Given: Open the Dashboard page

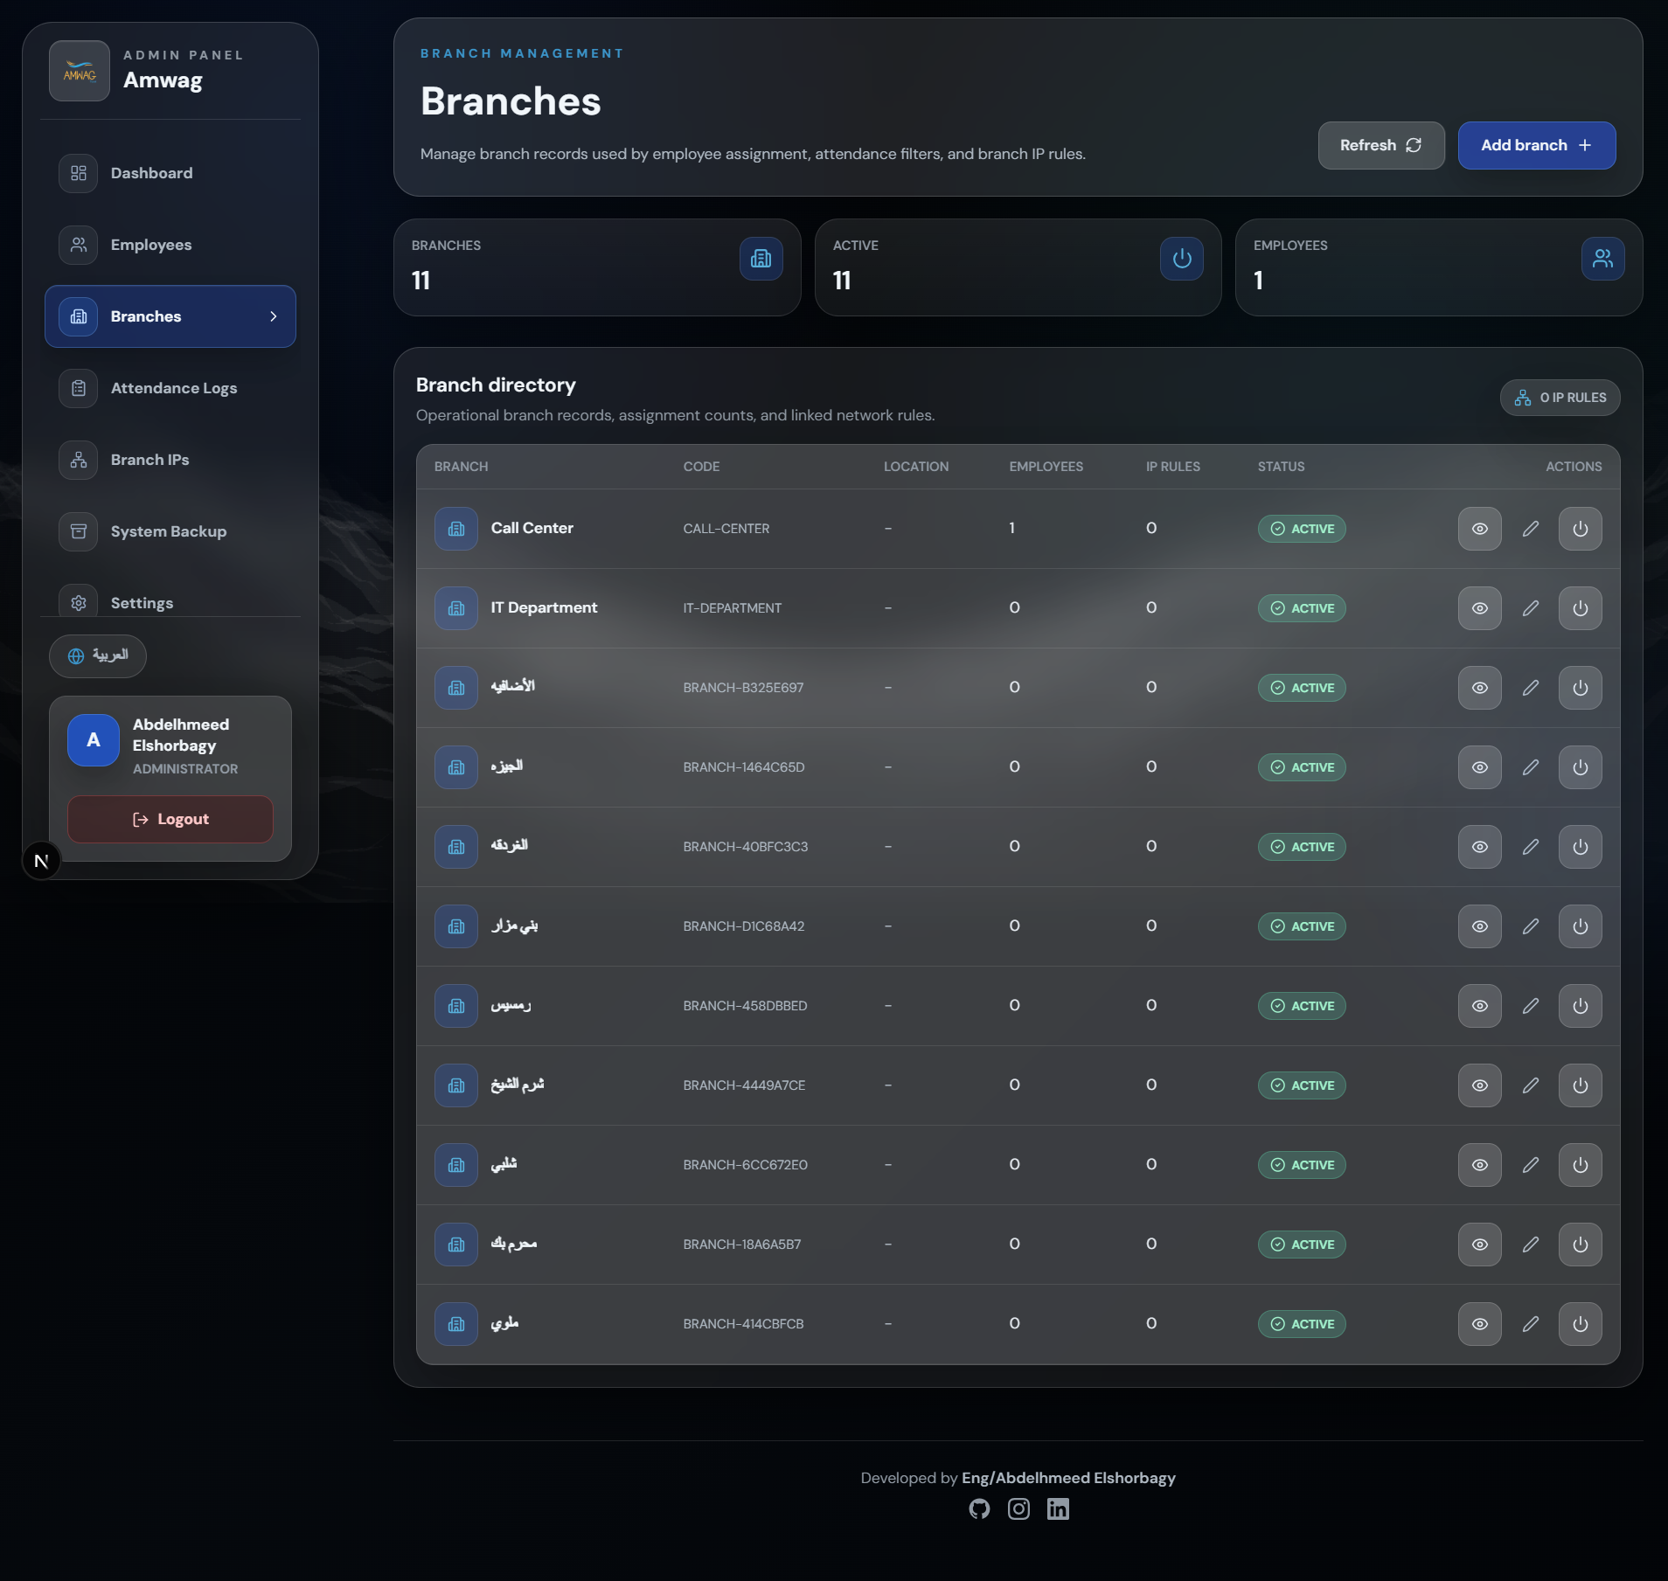Looking at the screenshot, I should (170, 173).
